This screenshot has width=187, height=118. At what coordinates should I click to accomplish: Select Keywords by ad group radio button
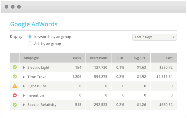point(30,37)
